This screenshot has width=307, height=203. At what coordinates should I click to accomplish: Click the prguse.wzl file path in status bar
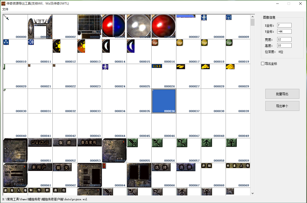pyautogui.click(x=45, y=199)
